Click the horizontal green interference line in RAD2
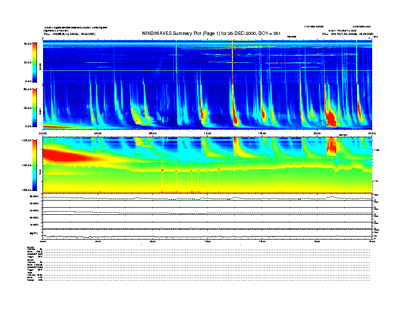 point(207,70)
